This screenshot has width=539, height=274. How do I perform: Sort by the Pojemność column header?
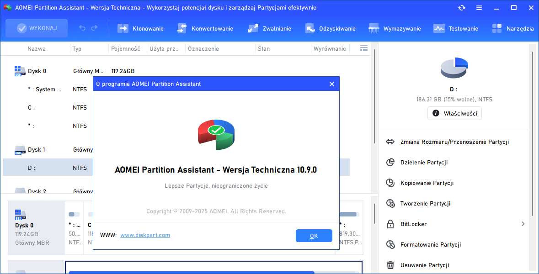coord(125,49)
